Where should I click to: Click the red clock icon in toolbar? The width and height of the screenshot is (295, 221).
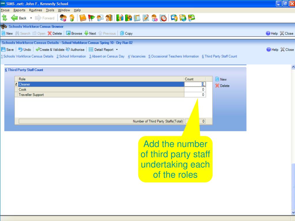pyautogui.click(x=163, y=18)
